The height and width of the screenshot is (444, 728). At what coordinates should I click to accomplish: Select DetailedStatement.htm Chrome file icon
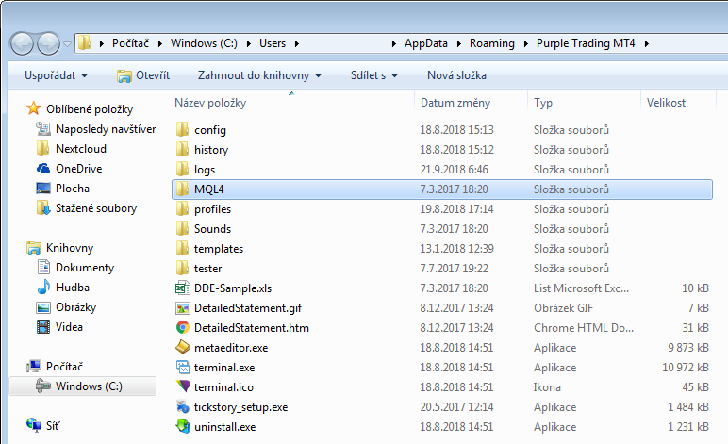pos(182,327)
